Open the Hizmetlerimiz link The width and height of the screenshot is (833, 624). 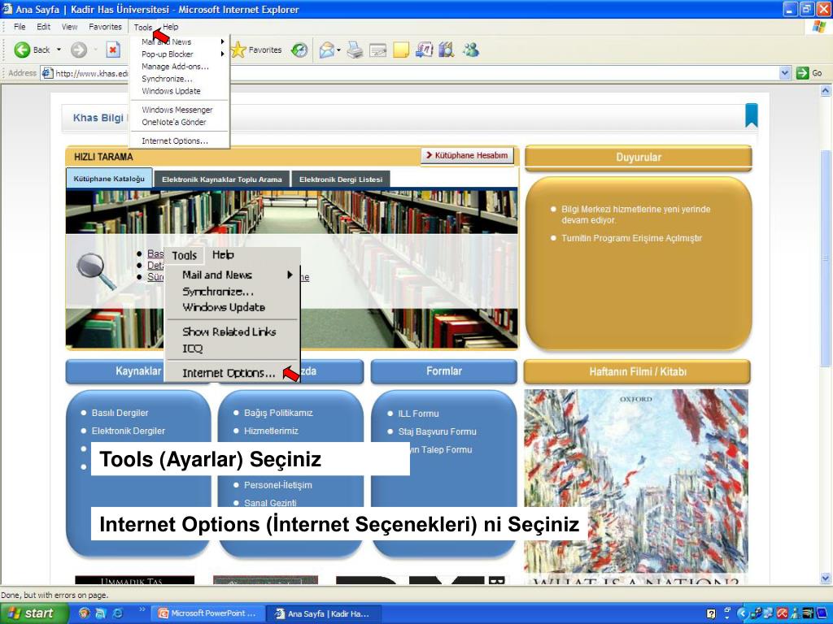(x=271, y=431)
